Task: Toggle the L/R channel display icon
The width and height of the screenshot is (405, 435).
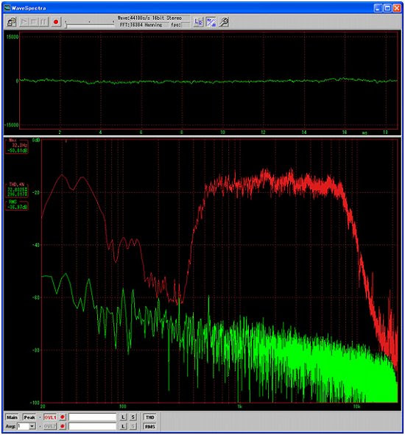Action: click(198, 22)
